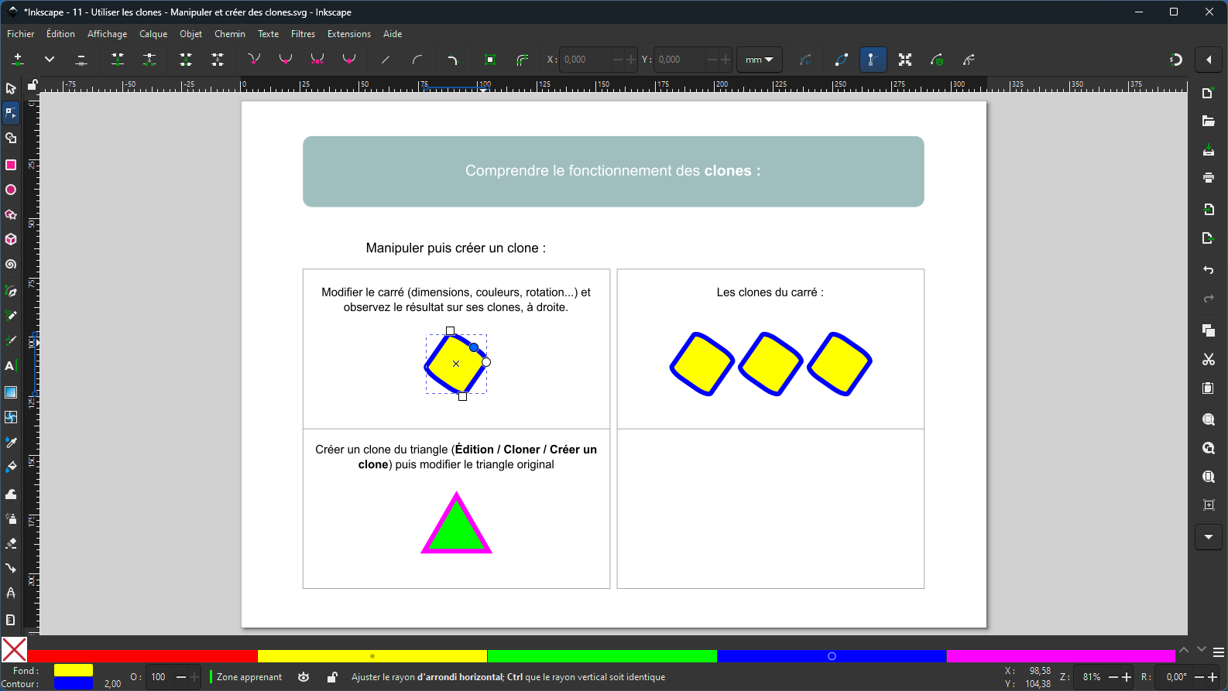Select the Eraser tool
The height and width of the screenshot is (691, 1228).
coord(11,543)
